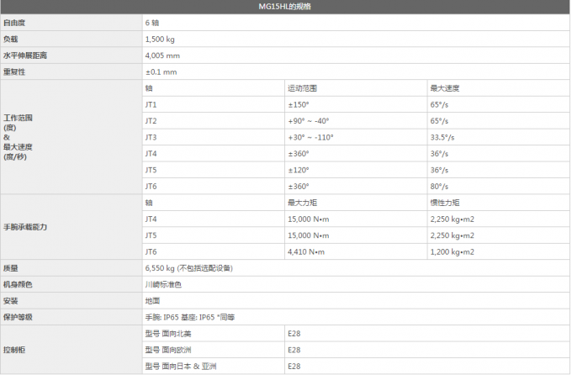Select the 4,005 mm horizontal reach value
The width and height of the screenshot is (572, 375).
163,55
